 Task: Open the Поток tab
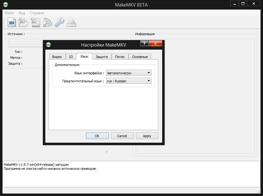click(120, 57)
